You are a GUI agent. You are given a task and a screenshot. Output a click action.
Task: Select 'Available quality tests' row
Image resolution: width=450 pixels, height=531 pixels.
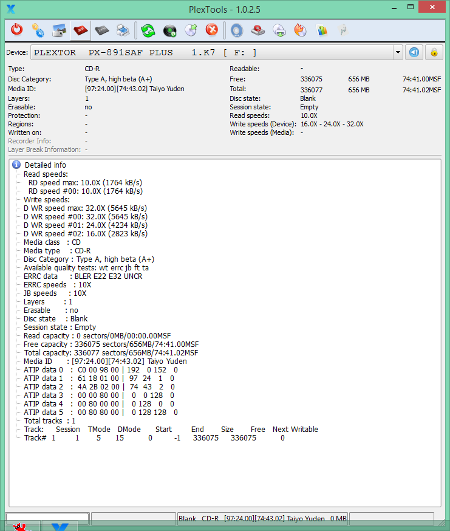86,267
